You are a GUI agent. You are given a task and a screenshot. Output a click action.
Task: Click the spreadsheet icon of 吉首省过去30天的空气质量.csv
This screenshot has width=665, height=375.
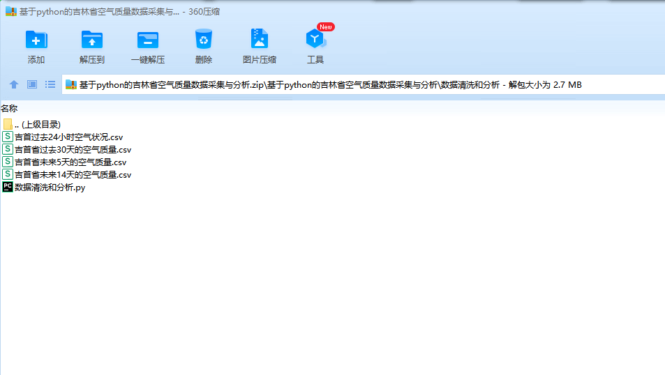(8, 149)
